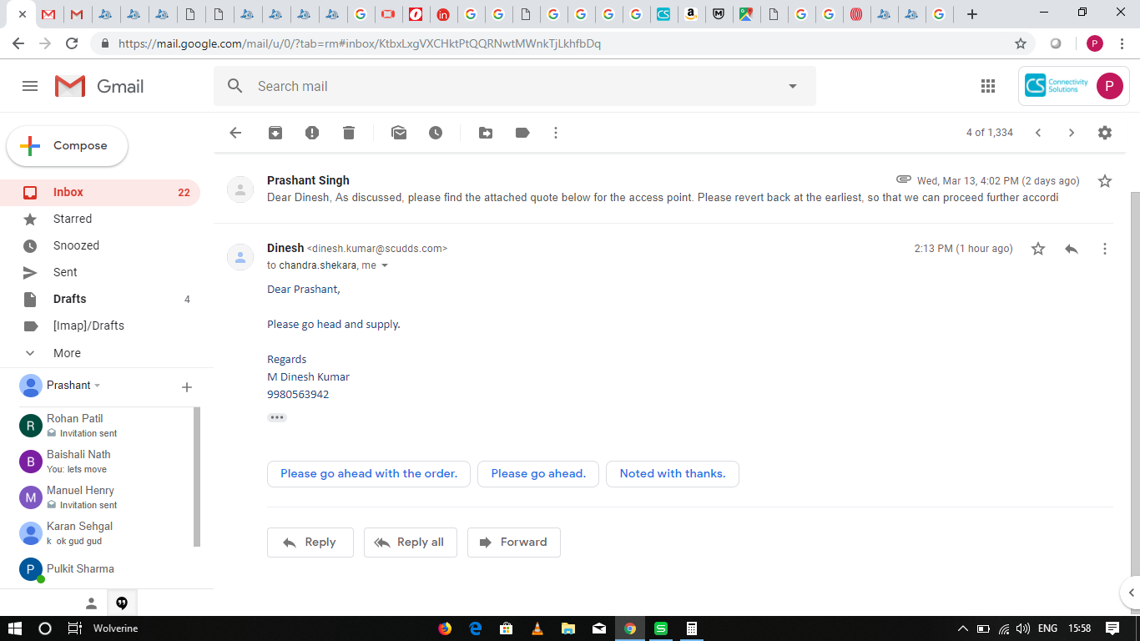Click in the Search mail field
The image size is (1140, 641).
tap(501, 86)
